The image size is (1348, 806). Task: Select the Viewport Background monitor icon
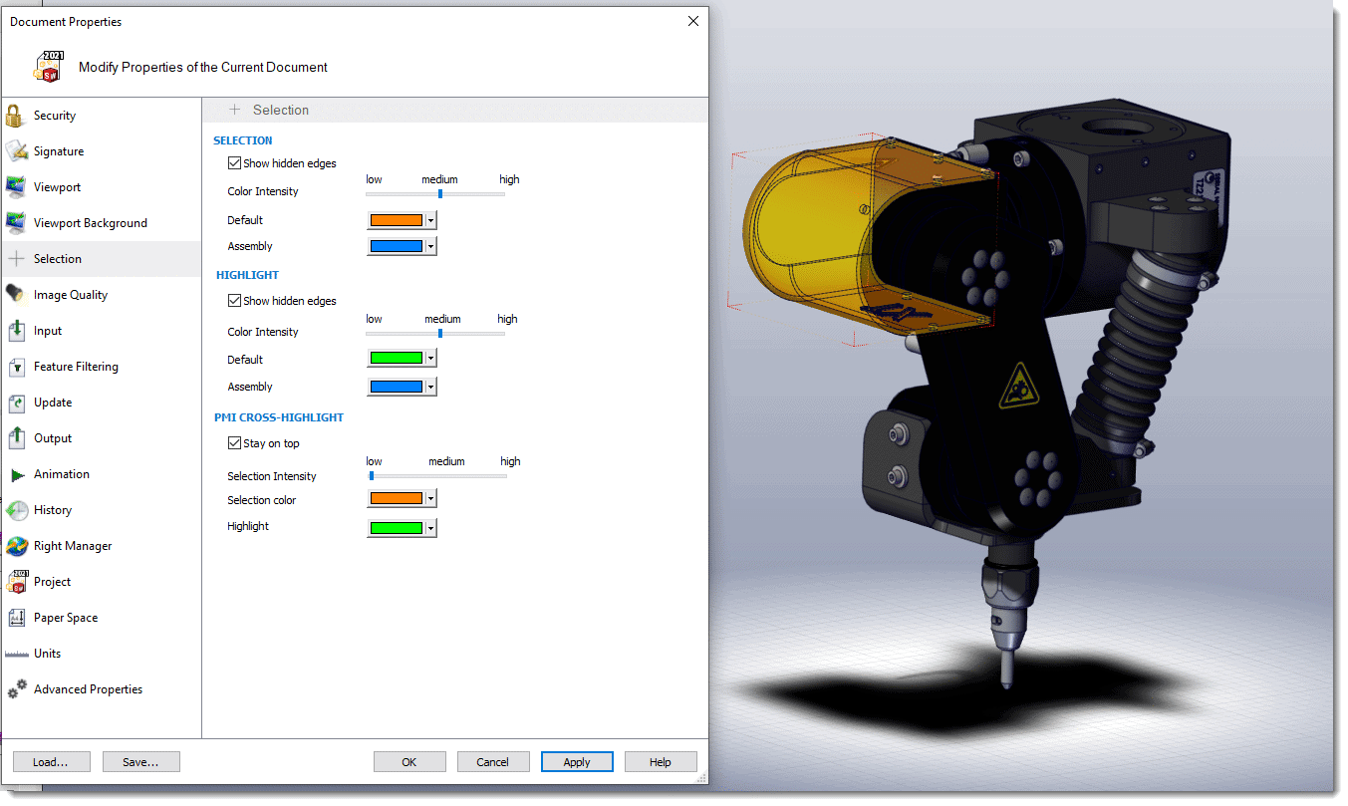click(16, 223)
